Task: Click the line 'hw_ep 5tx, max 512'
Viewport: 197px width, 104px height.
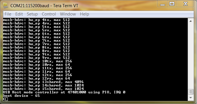Action: click(x=36, y=27)
